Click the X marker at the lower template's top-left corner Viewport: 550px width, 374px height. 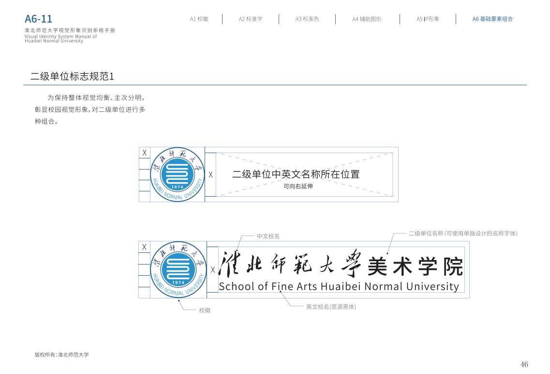click(x=144, y=247)
